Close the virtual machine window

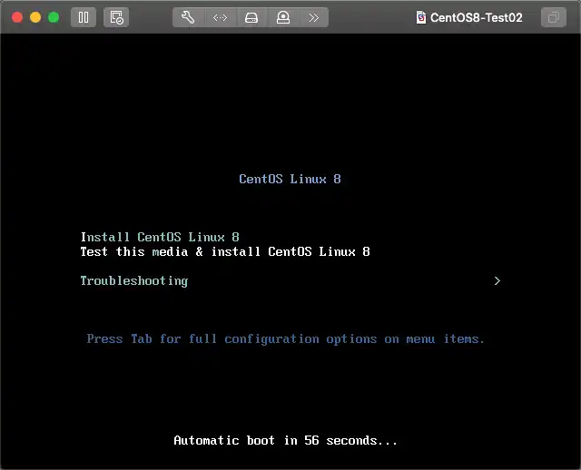click(x=17, y=17)
